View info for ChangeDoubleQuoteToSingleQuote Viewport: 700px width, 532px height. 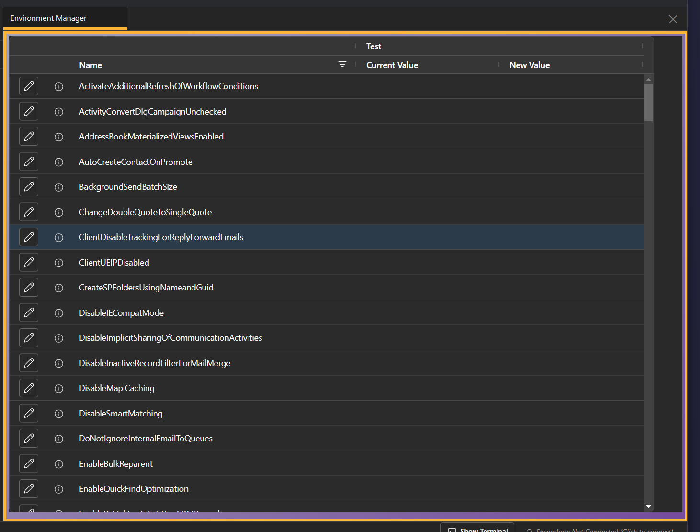(x=59, y=212)
